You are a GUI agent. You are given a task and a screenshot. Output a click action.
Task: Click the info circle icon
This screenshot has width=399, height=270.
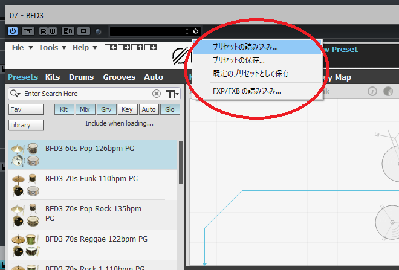coord(372,91)
